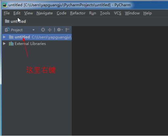
Task: Select the untitled project folder row
Action: point(37,37)
